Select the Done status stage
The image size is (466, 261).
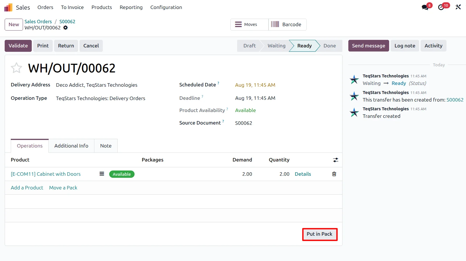pyautogui.click(x=330, y=46)
